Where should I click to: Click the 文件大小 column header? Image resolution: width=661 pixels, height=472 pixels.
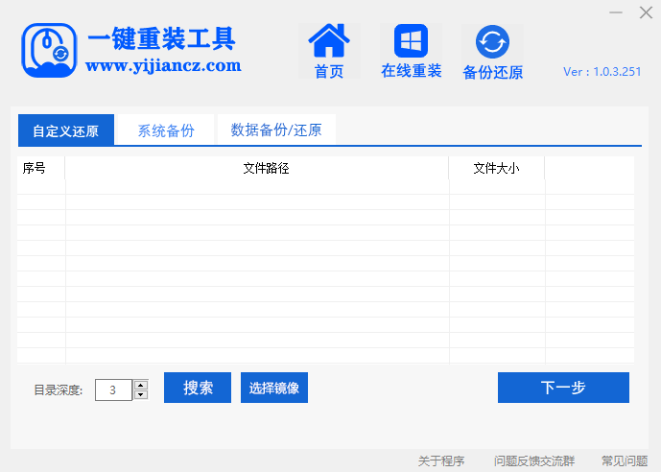tap(496, 169)
